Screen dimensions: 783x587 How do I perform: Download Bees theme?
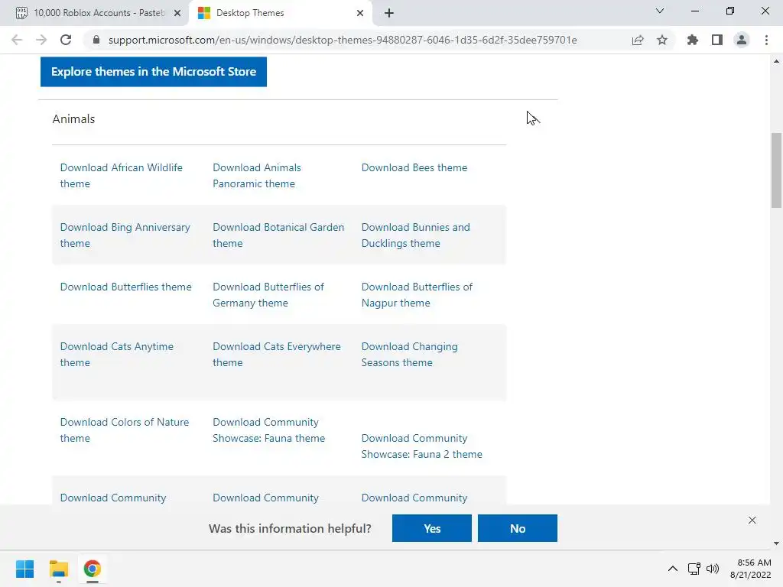(414, 167)
